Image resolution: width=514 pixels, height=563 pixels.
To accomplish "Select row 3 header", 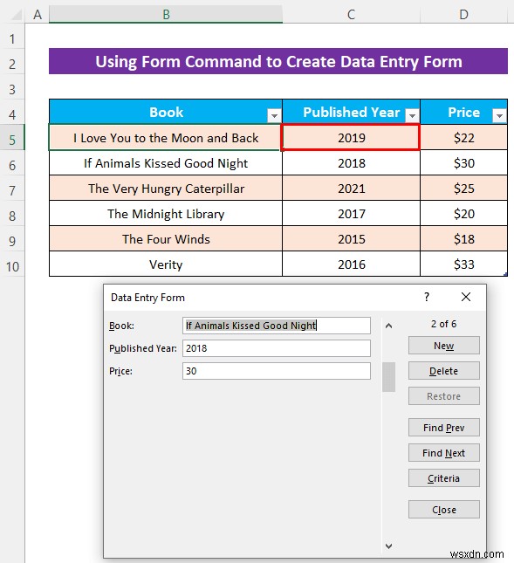I will click(x=12, y=89).
